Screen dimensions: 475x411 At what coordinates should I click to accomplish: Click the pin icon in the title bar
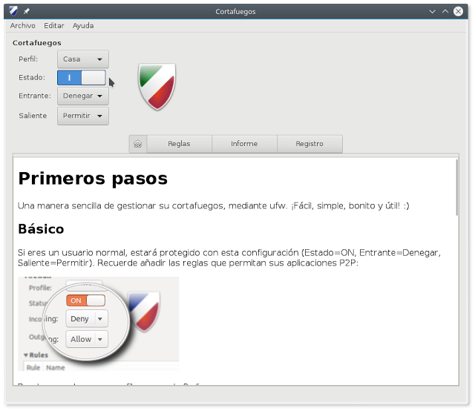coord(27,12)
